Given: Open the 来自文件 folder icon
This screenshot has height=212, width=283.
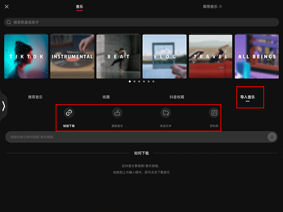Looking at the screenshot, I should 166,113.
